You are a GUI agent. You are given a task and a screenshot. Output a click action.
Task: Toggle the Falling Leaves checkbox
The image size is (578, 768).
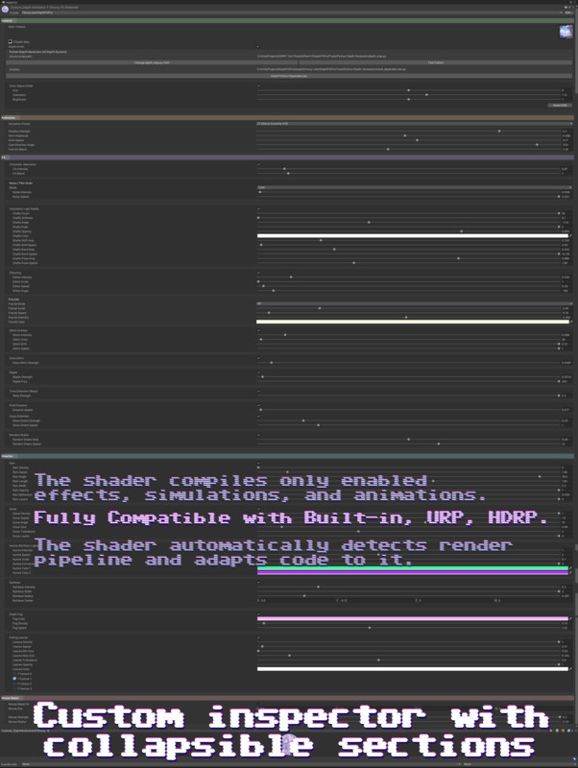pos(258,637)
